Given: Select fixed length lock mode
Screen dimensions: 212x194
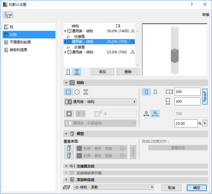Looking at the screenshot, I should coord(146,114).
